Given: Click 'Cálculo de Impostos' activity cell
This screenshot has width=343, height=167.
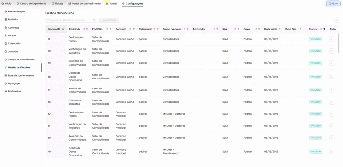Looking at the screenshot, I should pyautogui.click(x=75, y=102).
